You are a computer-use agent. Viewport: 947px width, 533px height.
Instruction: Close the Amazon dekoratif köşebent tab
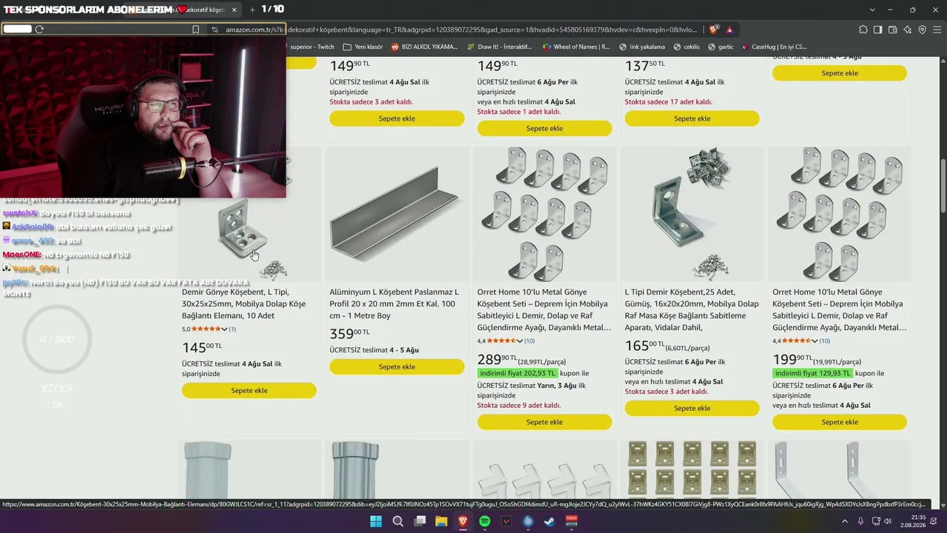point(235,10)
